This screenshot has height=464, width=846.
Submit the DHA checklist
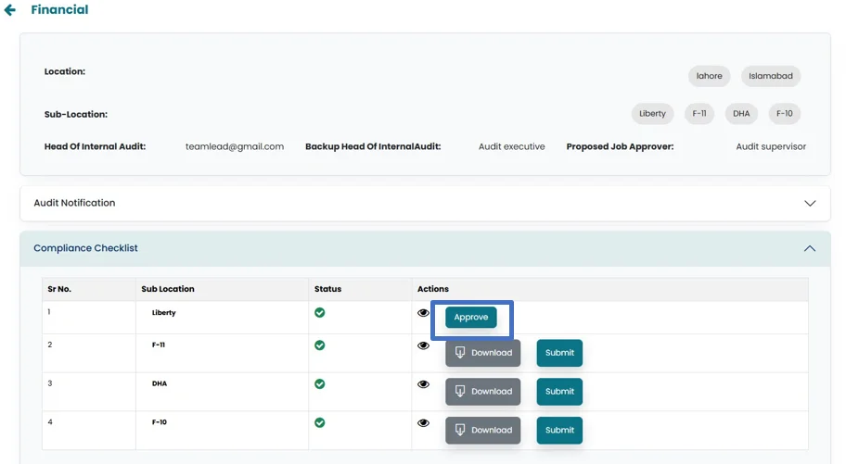pyautogui.click(x=559, y=392)
